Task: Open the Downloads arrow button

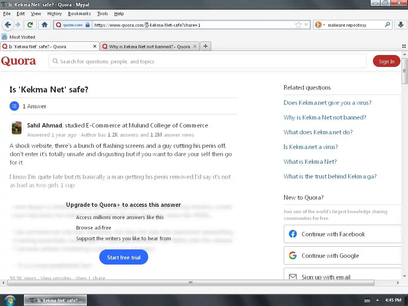Action: pyautogui.click(x=401, y=25)
